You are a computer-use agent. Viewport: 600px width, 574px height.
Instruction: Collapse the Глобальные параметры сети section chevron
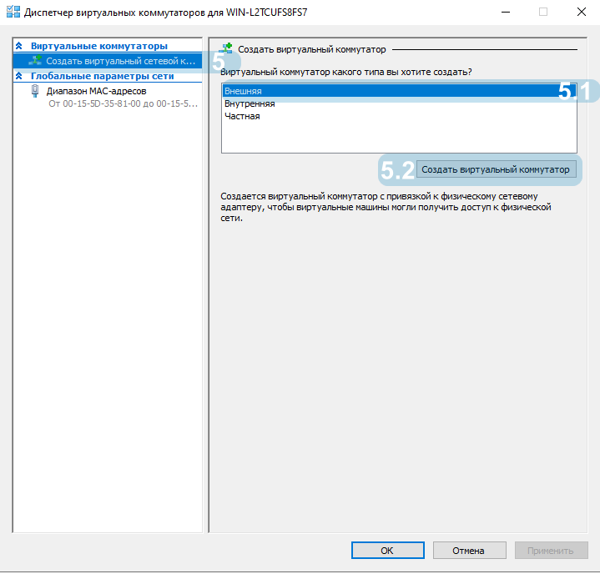tap(18, 76)
